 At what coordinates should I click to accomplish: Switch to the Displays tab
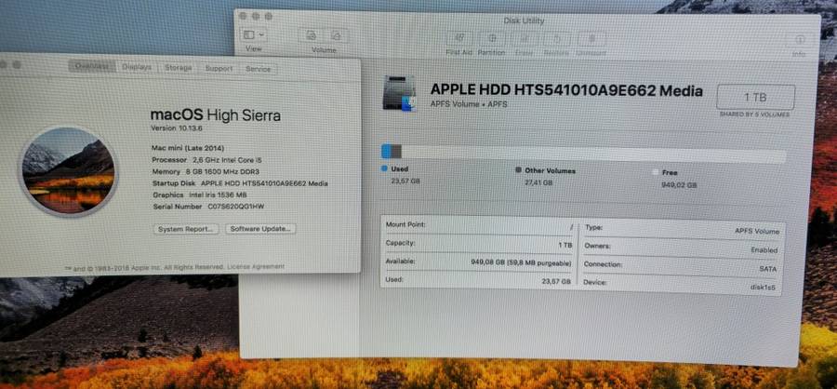click(137, 67)
